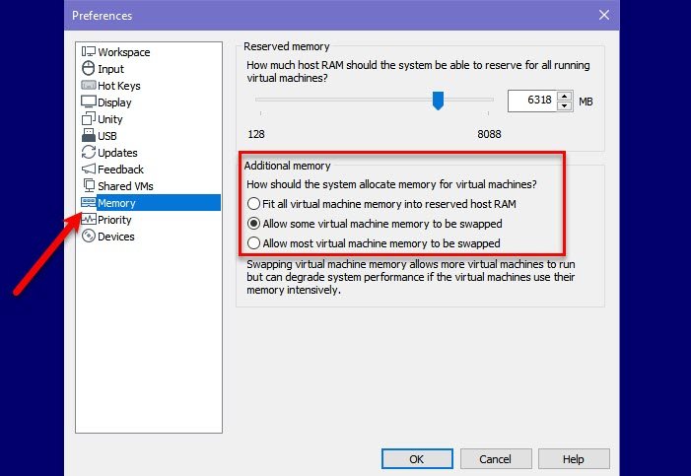The width and height of the screenshot is (691, 476).
Task: Click the reserved memory value field
Action: pos(531,102)
